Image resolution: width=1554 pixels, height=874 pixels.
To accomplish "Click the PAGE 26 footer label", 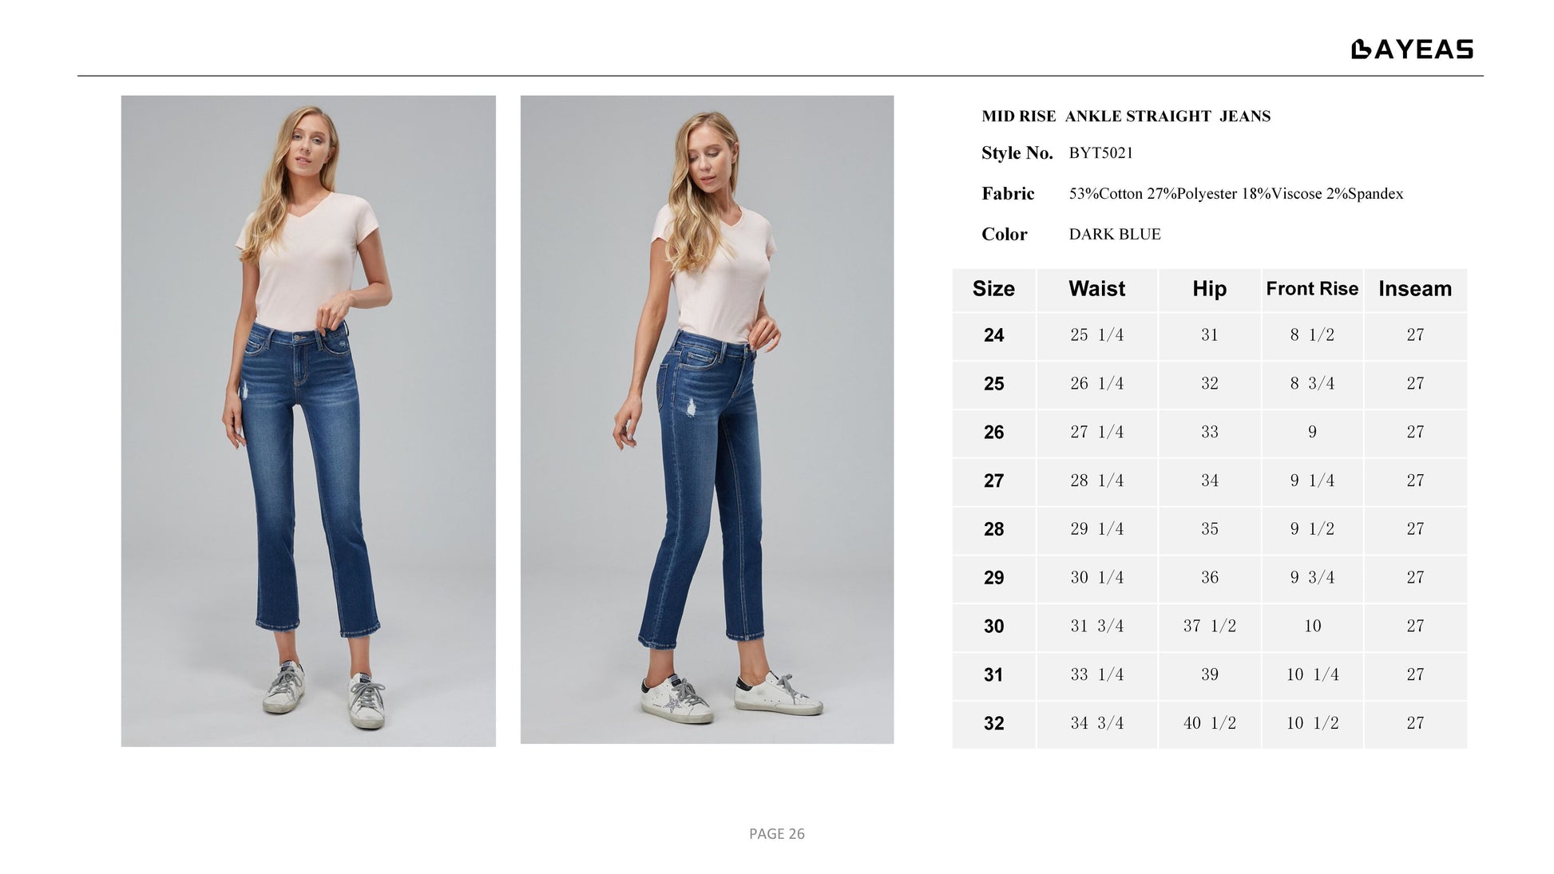I will [x=777, y=834].
